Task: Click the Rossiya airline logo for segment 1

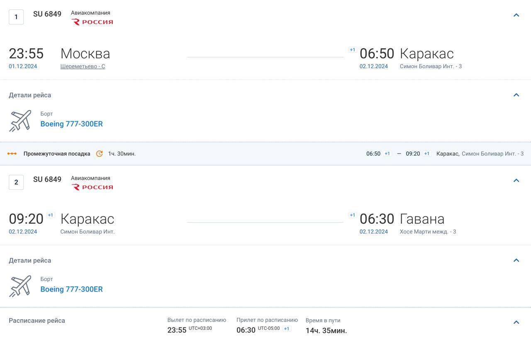Action: [x=93, y=22]
